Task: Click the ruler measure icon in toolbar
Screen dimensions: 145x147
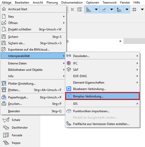Action: (x=80, y=9)
